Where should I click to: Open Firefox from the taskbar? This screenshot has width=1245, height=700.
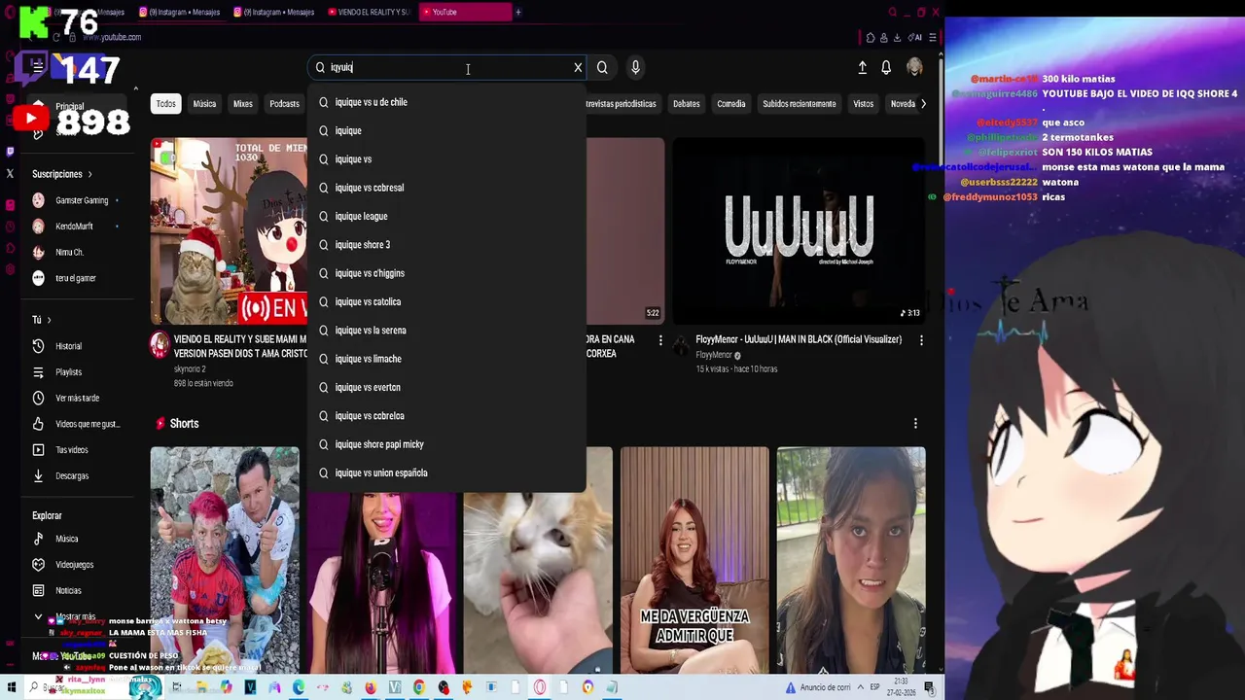[x=371, y=687]
